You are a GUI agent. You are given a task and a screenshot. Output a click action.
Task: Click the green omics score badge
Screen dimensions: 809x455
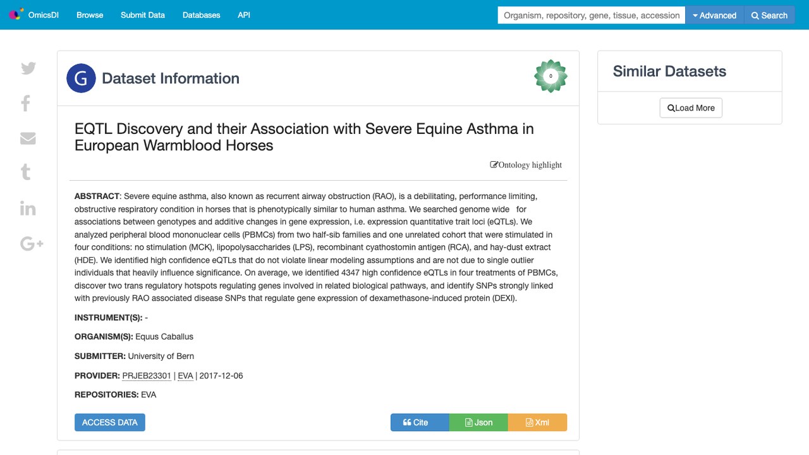click(x=550, y=76)
